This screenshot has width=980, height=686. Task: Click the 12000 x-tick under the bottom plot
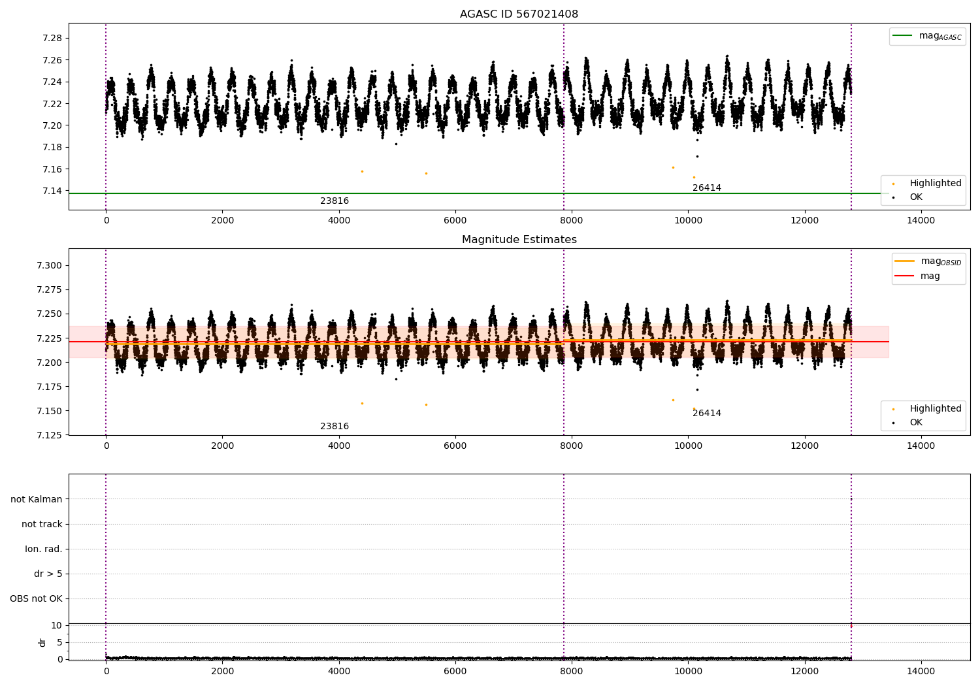pos(804,672)
